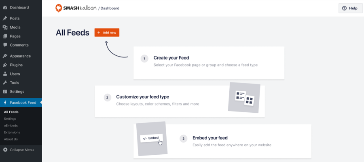Click the Comments speech bubble icon
The width and height of the screenshot is (364, 162).
point(5,45)
